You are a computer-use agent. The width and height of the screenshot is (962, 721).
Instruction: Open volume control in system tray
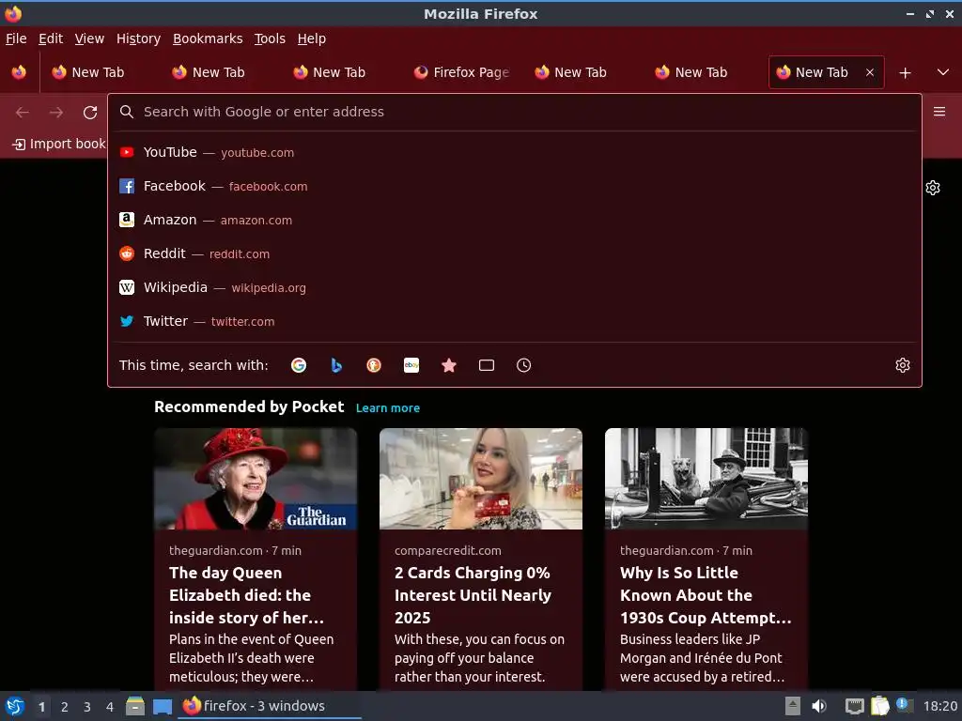[x=819, y=706]
